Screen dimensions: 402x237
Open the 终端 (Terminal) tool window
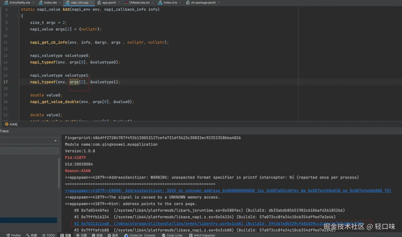[97, 235]
